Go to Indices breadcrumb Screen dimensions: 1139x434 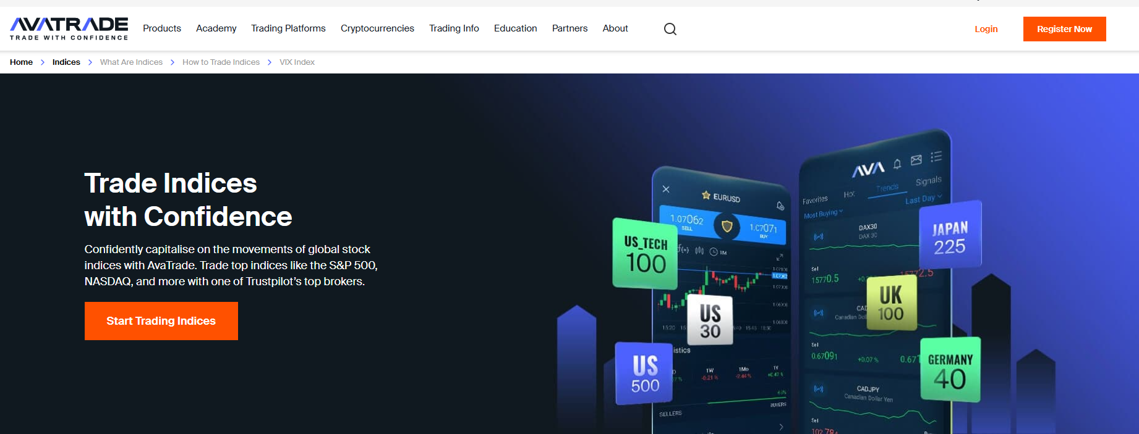(66, 62)
